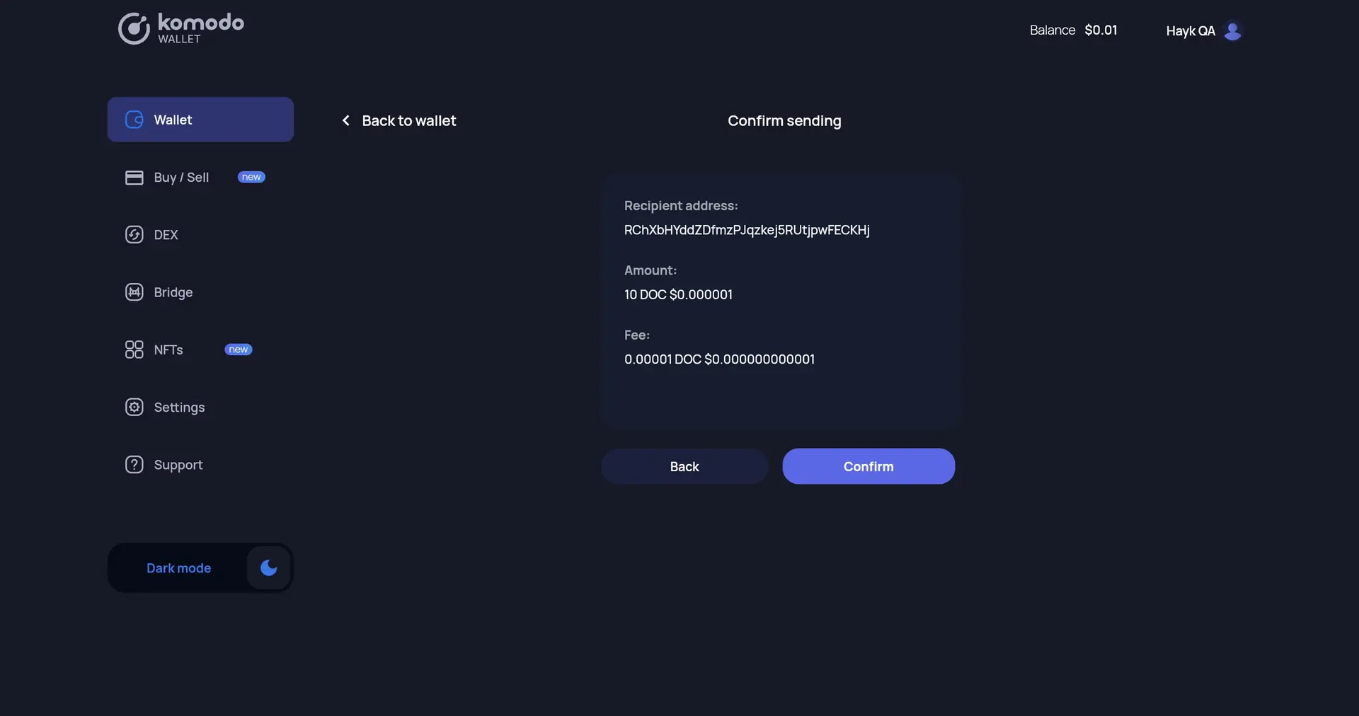This screenshot has height=716, width=1359.
Task: Click the moon icon on the dark mode switch
Action: click(267, 567)
